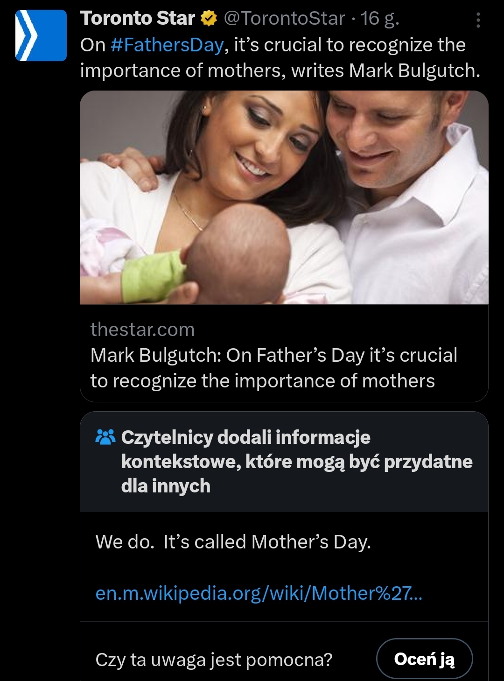Click the community notes people icon
The height and width of the screenshot is (681, 504).
click(x=105, y=437)
